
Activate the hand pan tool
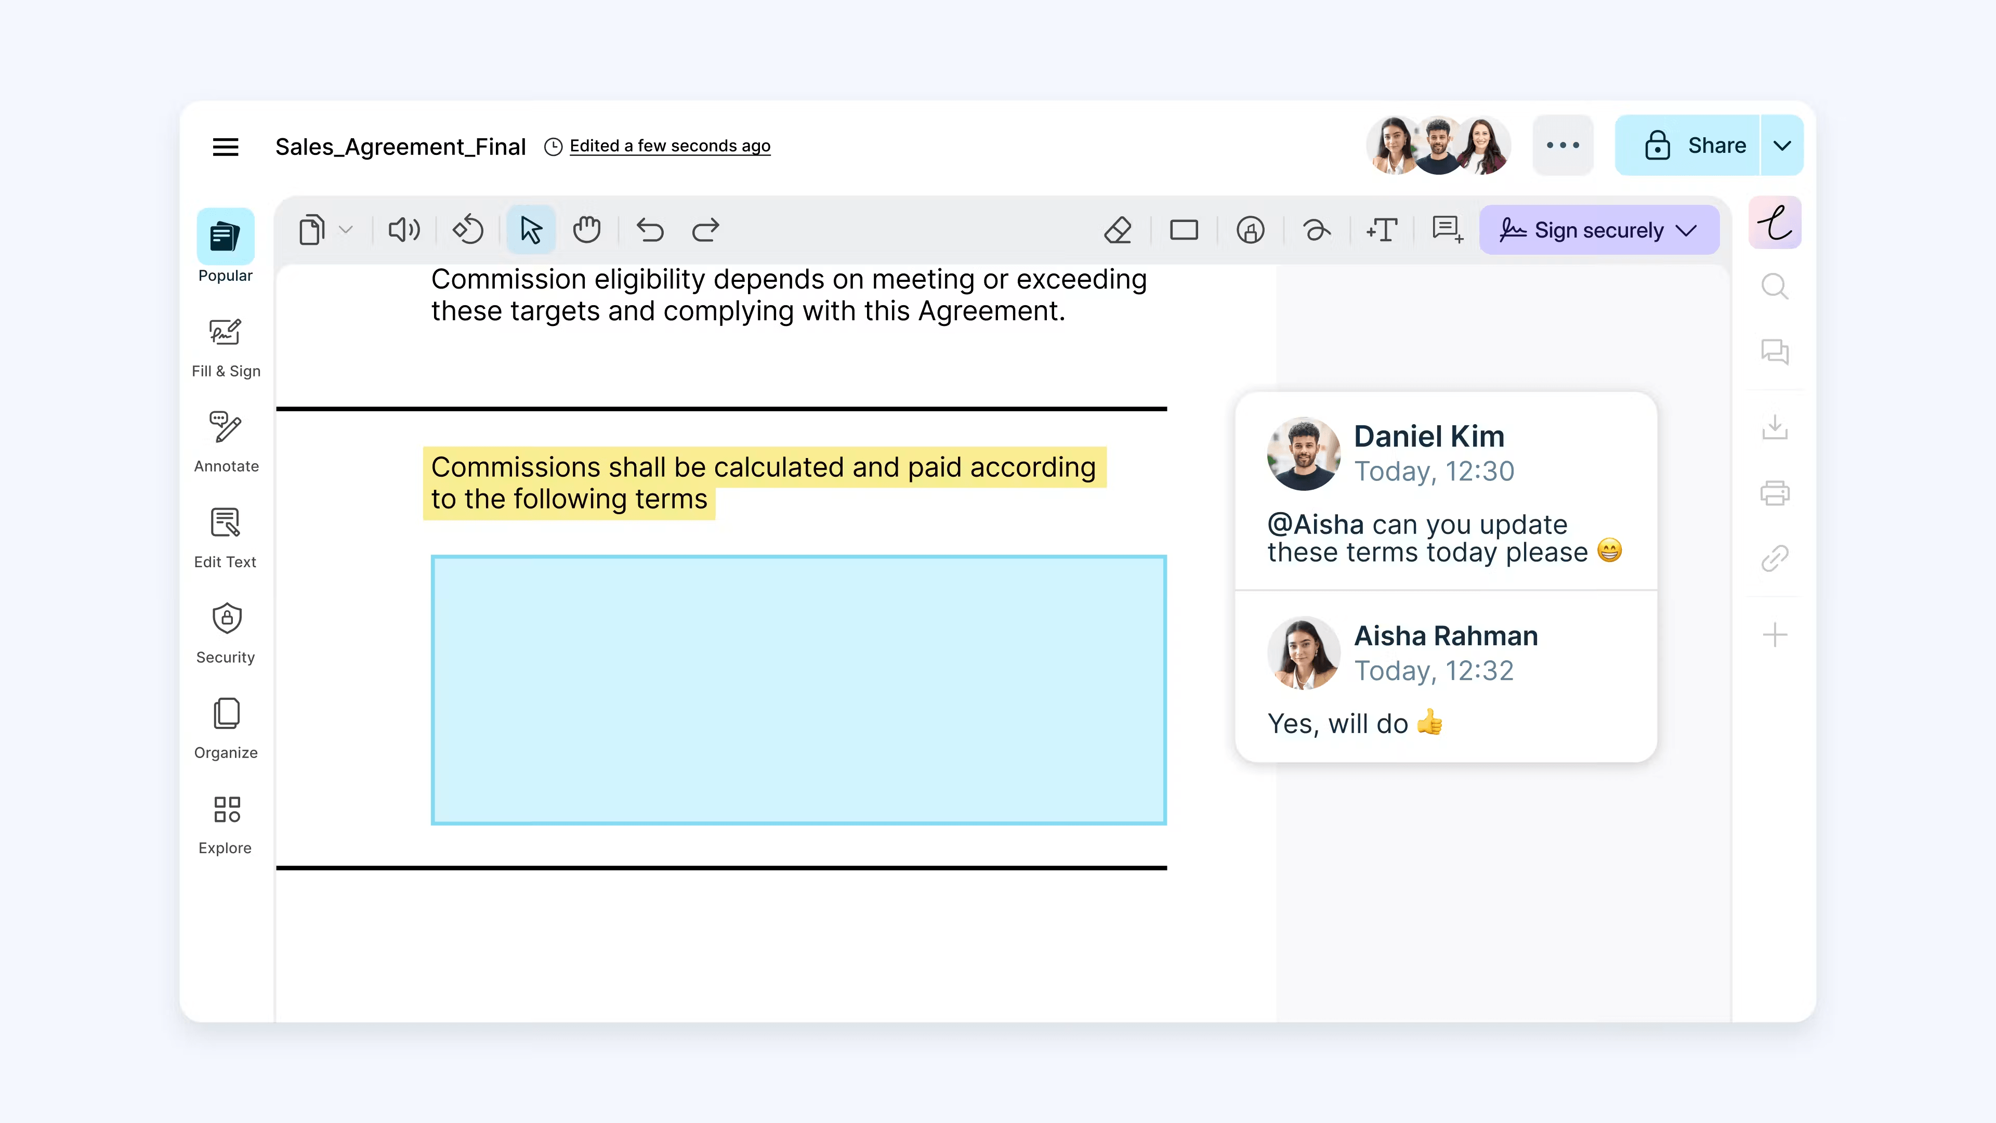point(586,230)
